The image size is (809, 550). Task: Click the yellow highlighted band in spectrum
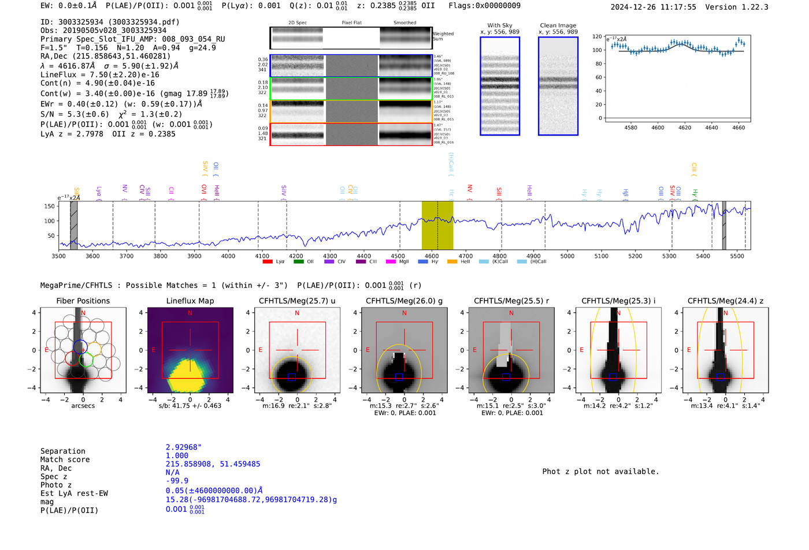click(x=437, y=225)
